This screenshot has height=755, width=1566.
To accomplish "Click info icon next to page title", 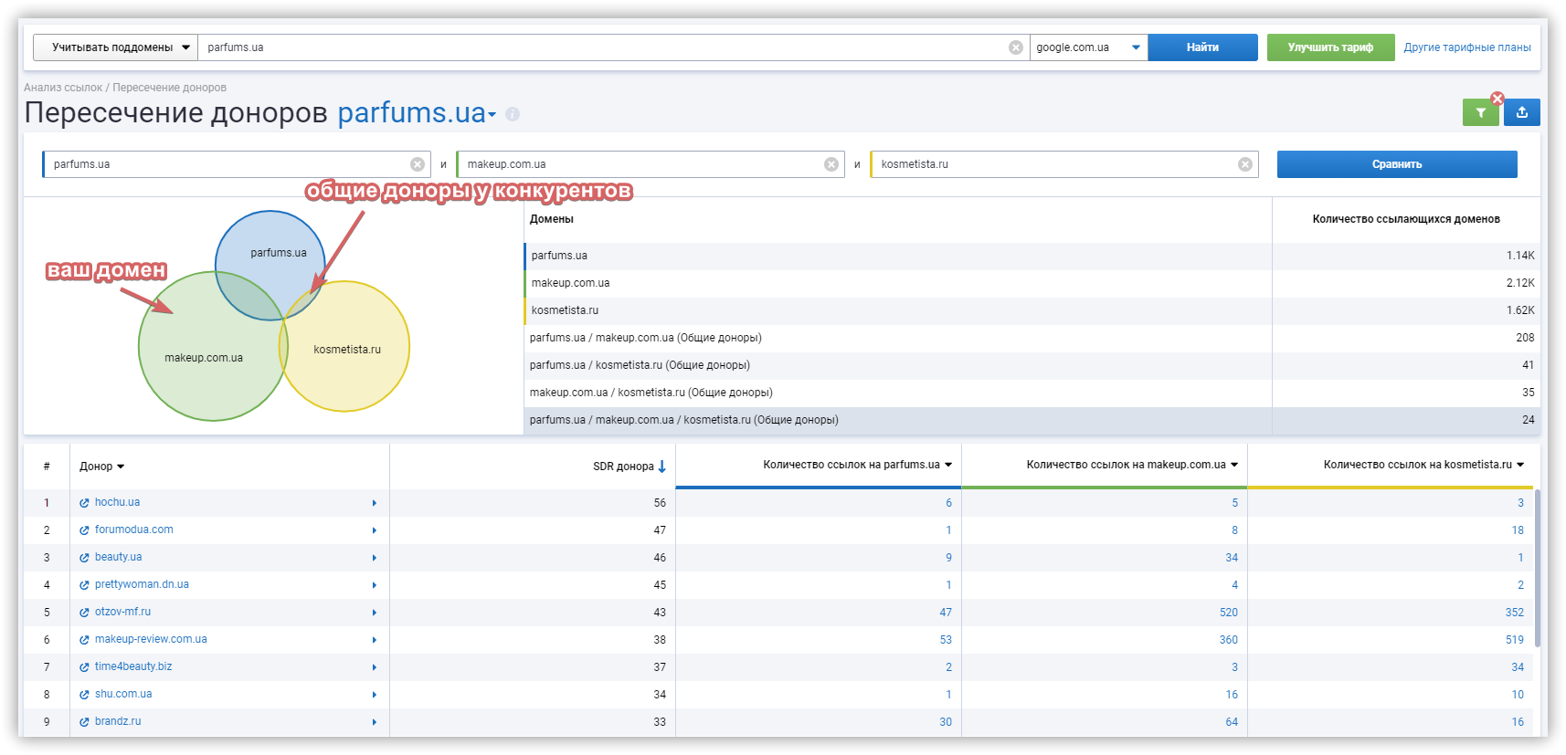I will [x=513, y=114].
